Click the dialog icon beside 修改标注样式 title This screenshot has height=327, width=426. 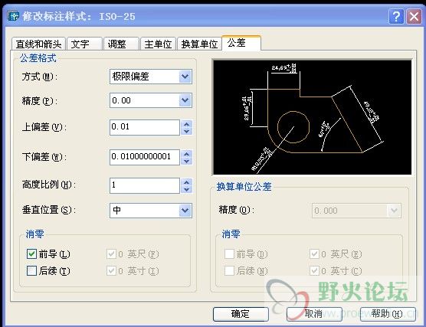pos(13,16)
